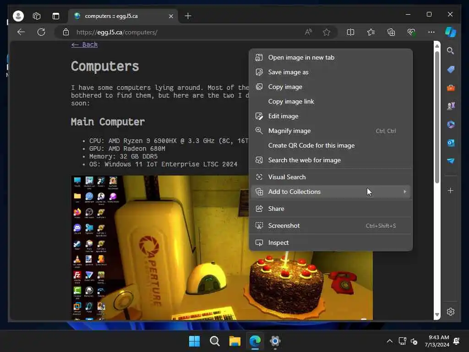
Task: Open Browser essentials heart icon
Action: click(x=412, y=32)
